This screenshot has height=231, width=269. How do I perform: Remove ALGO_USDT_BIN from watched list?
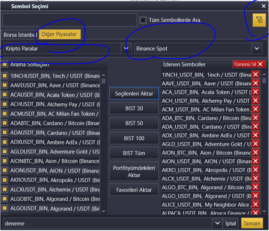(255, 196)
